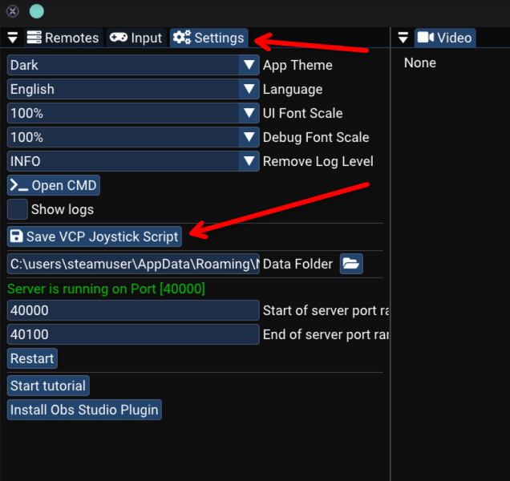Image resolution: width=510 pixels, height=481 pixels.
Task: Collapse the left panel triangle menu
Action: point(12,38)
